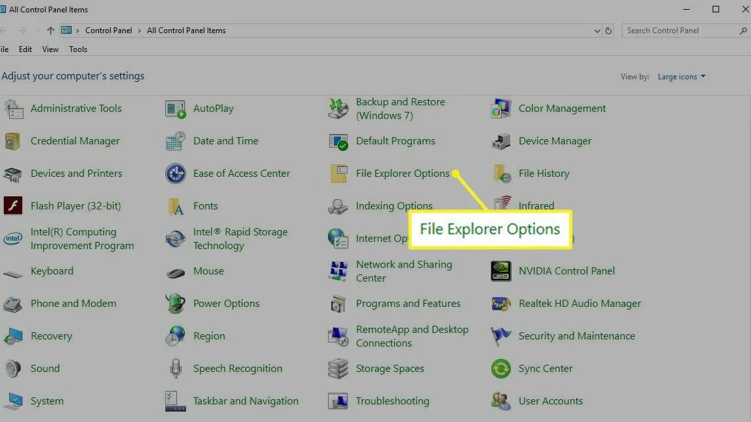Viewport: 751px width, 422px height.
Task: Open the Internet Options globe icon
Action: tap(338, 238)
